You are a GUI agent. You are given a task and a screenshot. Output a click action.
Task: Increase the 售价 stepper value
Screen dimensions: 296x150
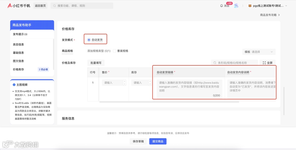(124, 81)
